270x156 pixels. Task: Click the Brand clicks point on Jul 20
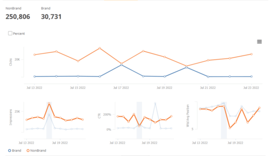point(186,67)
